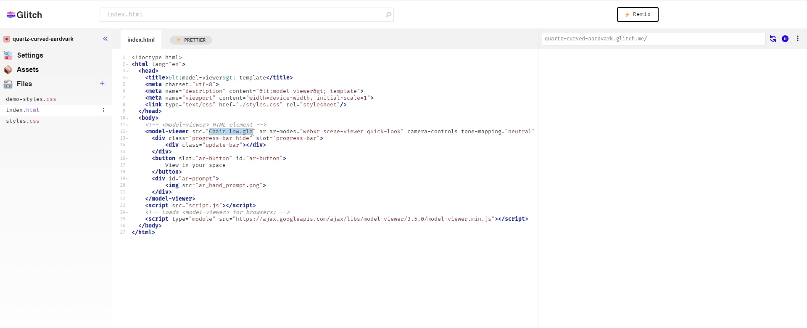Fold the title tag at line 4
This screenshot has width=807, height=328.
pos(127,78)
